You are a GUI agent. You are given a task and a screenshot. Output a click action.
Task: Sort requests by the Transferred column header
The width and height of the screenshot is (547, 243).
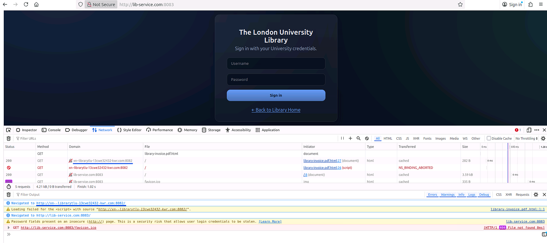429,146
